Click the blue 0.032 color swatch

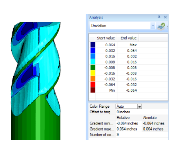[x=93, y=50]
